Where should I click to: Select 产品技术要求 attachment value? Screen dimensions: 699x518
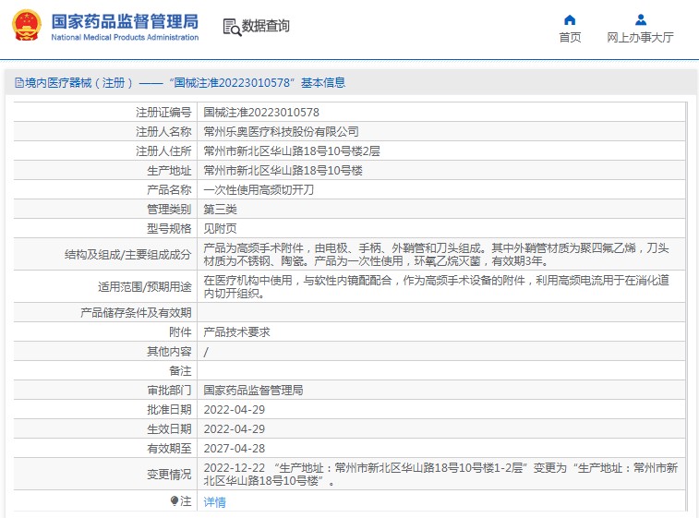[x=236, y=332]
